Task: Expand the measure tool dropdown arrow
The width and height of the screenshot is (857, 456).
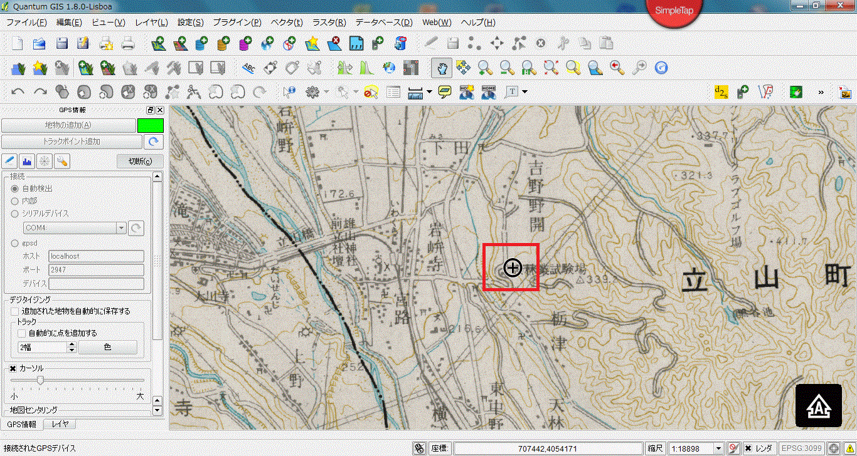Action: click(430, 92)
